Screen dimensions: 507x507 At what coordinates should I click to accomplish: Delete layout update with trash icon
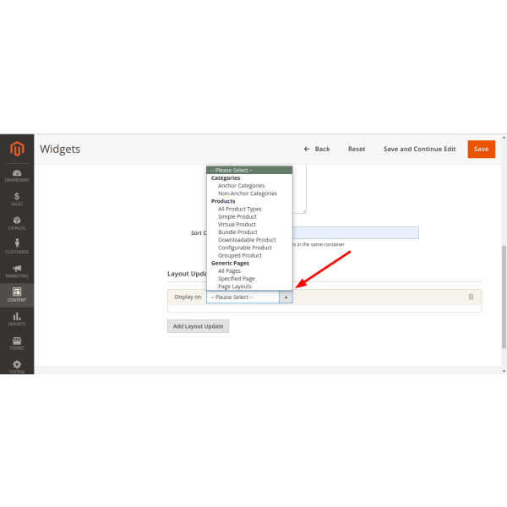pyautogui.click(x=471, y=297)
